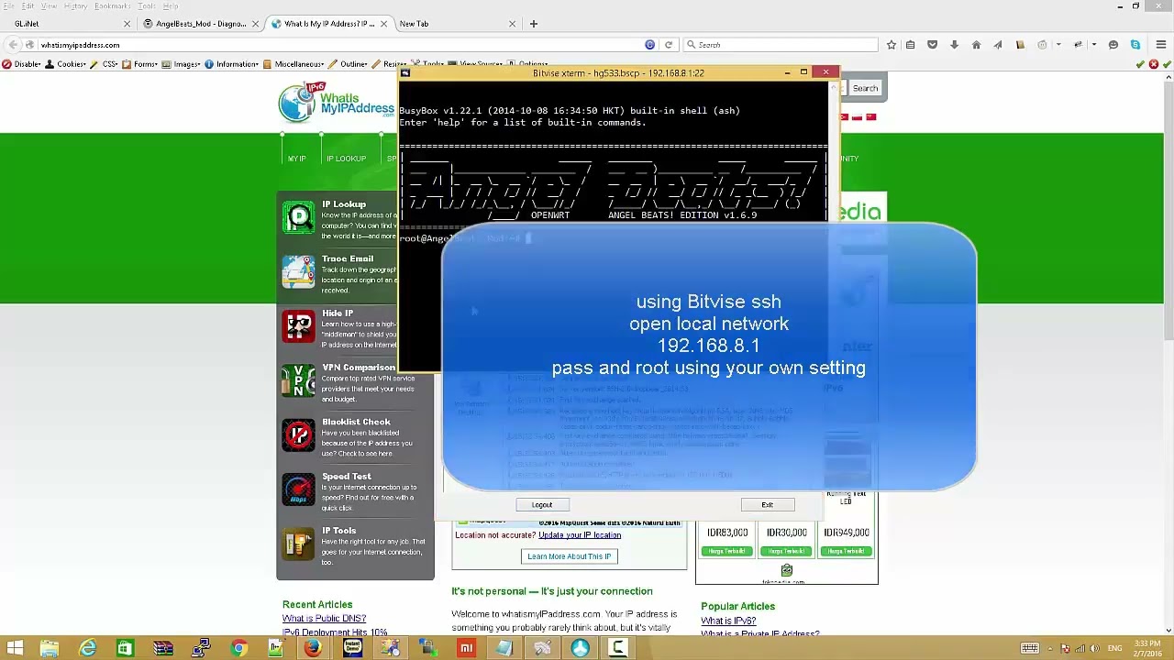The image size is (1174, 660).
Task: Open the downloads arrow icon
Action: pos(954,44)
